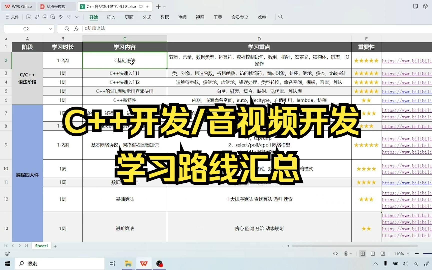Screen dimensions: 432x270
Task: Click the cube icon at top right
Action: coord(425,6)
